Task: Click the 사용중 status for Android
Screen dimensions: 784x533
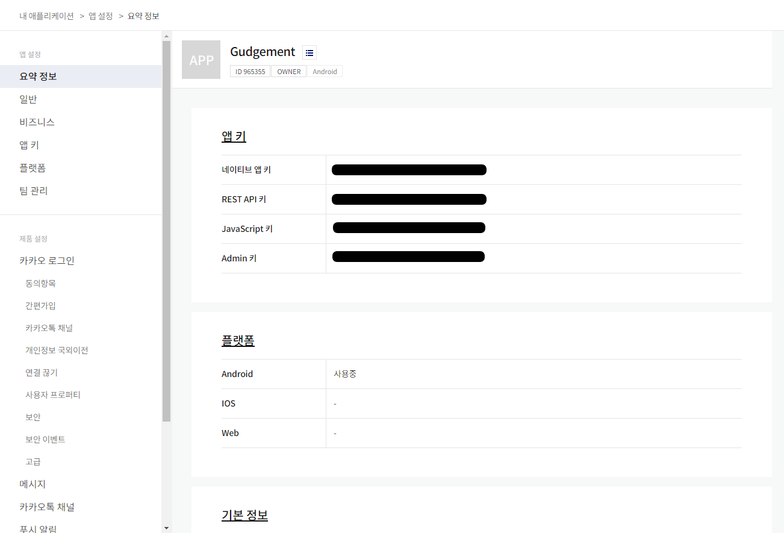Action: click(x=345, y=374)
